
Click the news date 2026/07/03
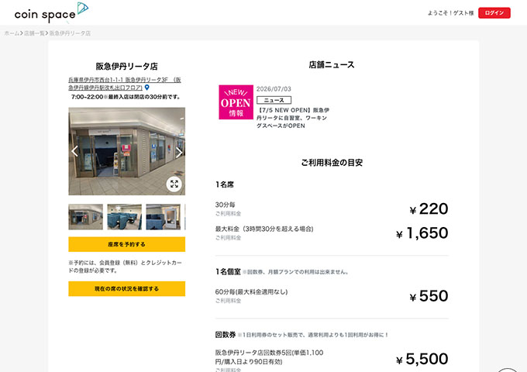[x=274, y=89]
